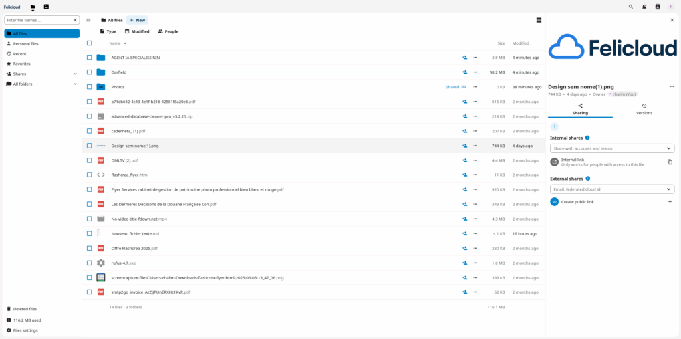This screenshot has width=681, height=339.
Task: Check the box for flashcrea_flyer.html
Action: pos(90,175)
